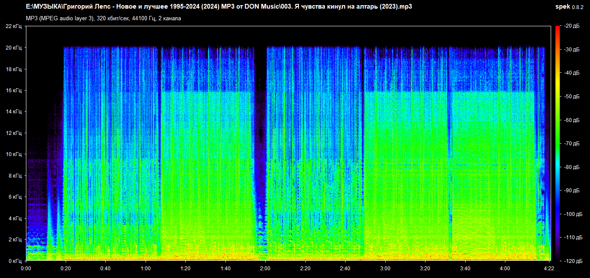The width and height of the screenshot is (590, 278).
Task: Click the spek 0.8.2 version label
Action: pyautogui.click(x=569, y=7)
